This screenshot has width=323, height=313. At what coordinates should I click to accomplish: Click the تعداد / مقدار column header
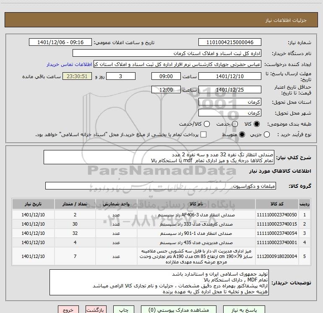tap(75, 204)
